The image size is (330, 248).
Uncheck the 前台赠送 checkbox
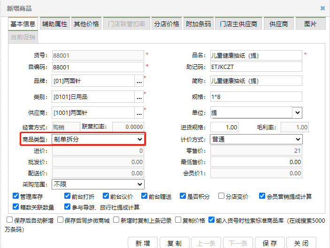click(144, 196)
